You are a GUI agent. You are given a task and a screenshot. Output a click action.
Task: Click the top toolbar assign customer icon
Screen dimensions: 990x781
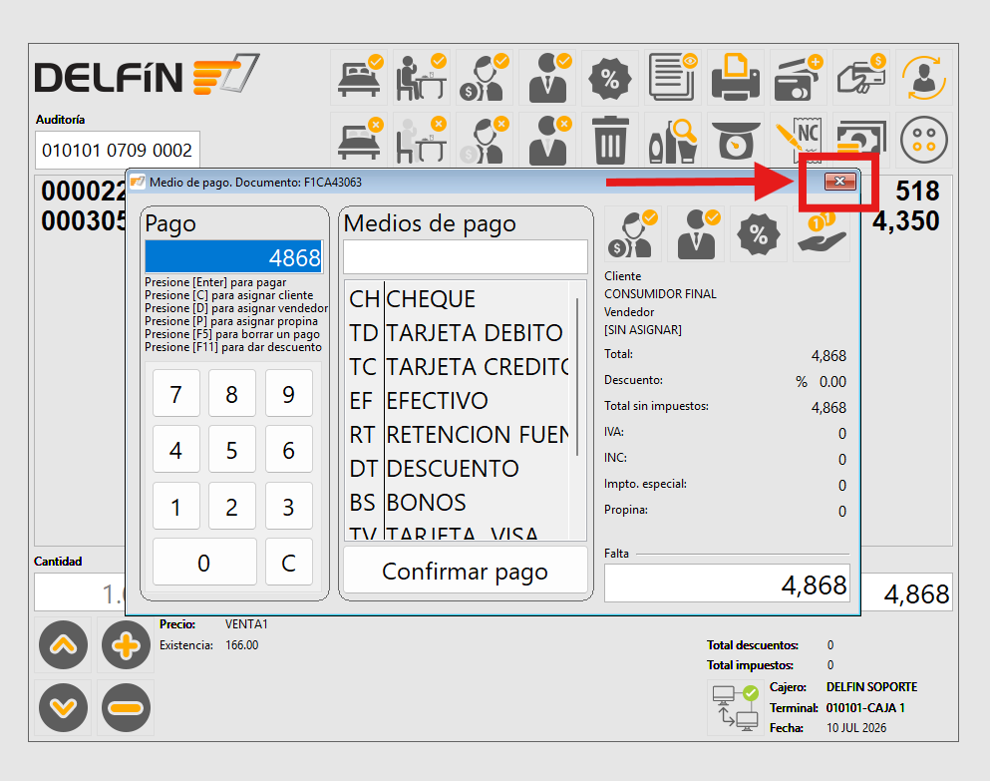[x=485, y=78]
